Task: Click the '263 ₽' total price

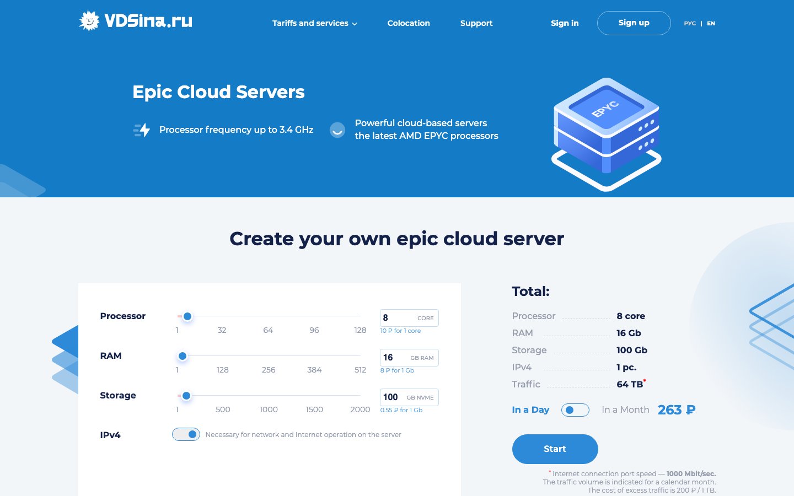Action: click(x=677, y=410)
